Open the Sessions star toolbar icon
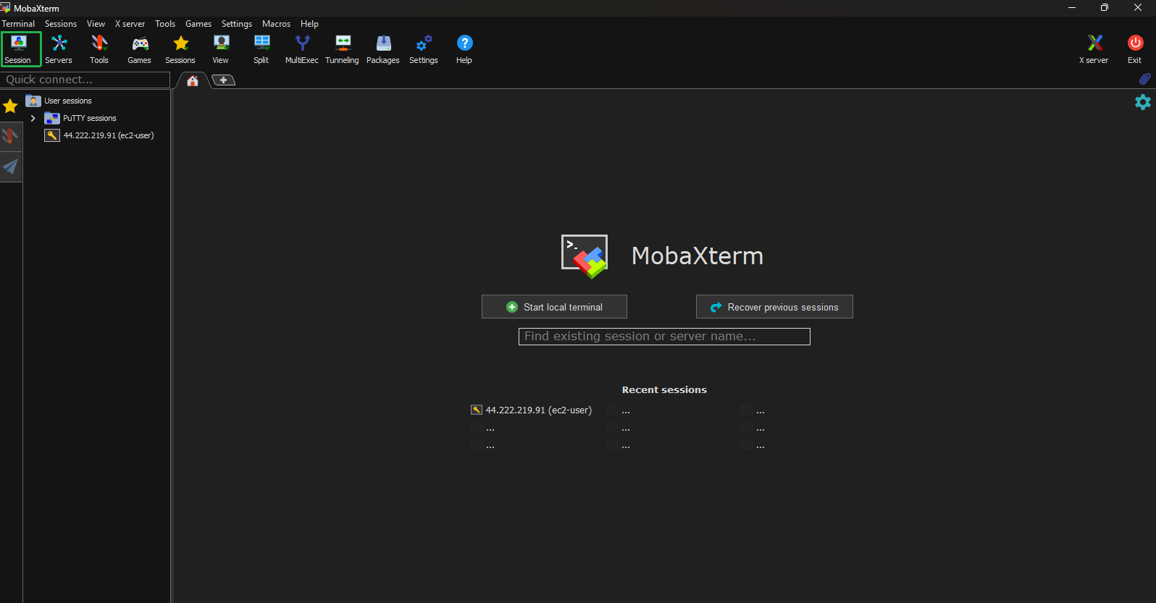Image resolution: width=1156 pixels, height=603 pixels. click(x=180, y=49)
